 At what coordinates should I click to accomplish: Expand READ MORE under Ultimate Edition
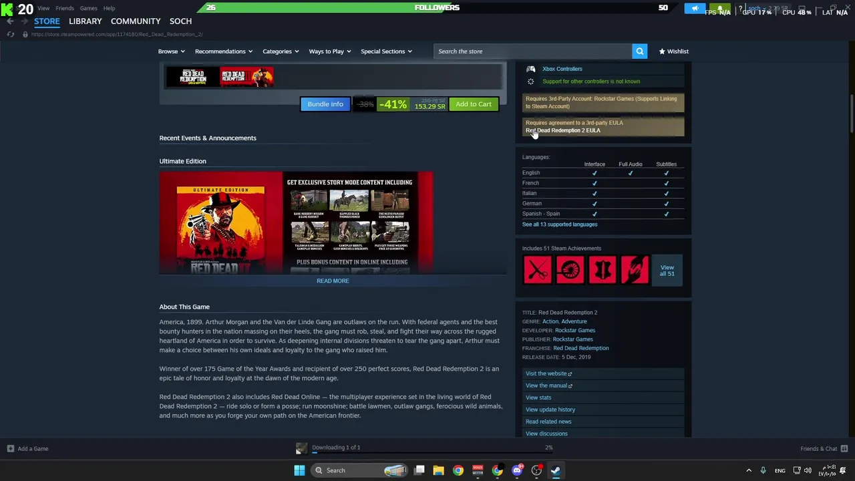click(333, 281)
